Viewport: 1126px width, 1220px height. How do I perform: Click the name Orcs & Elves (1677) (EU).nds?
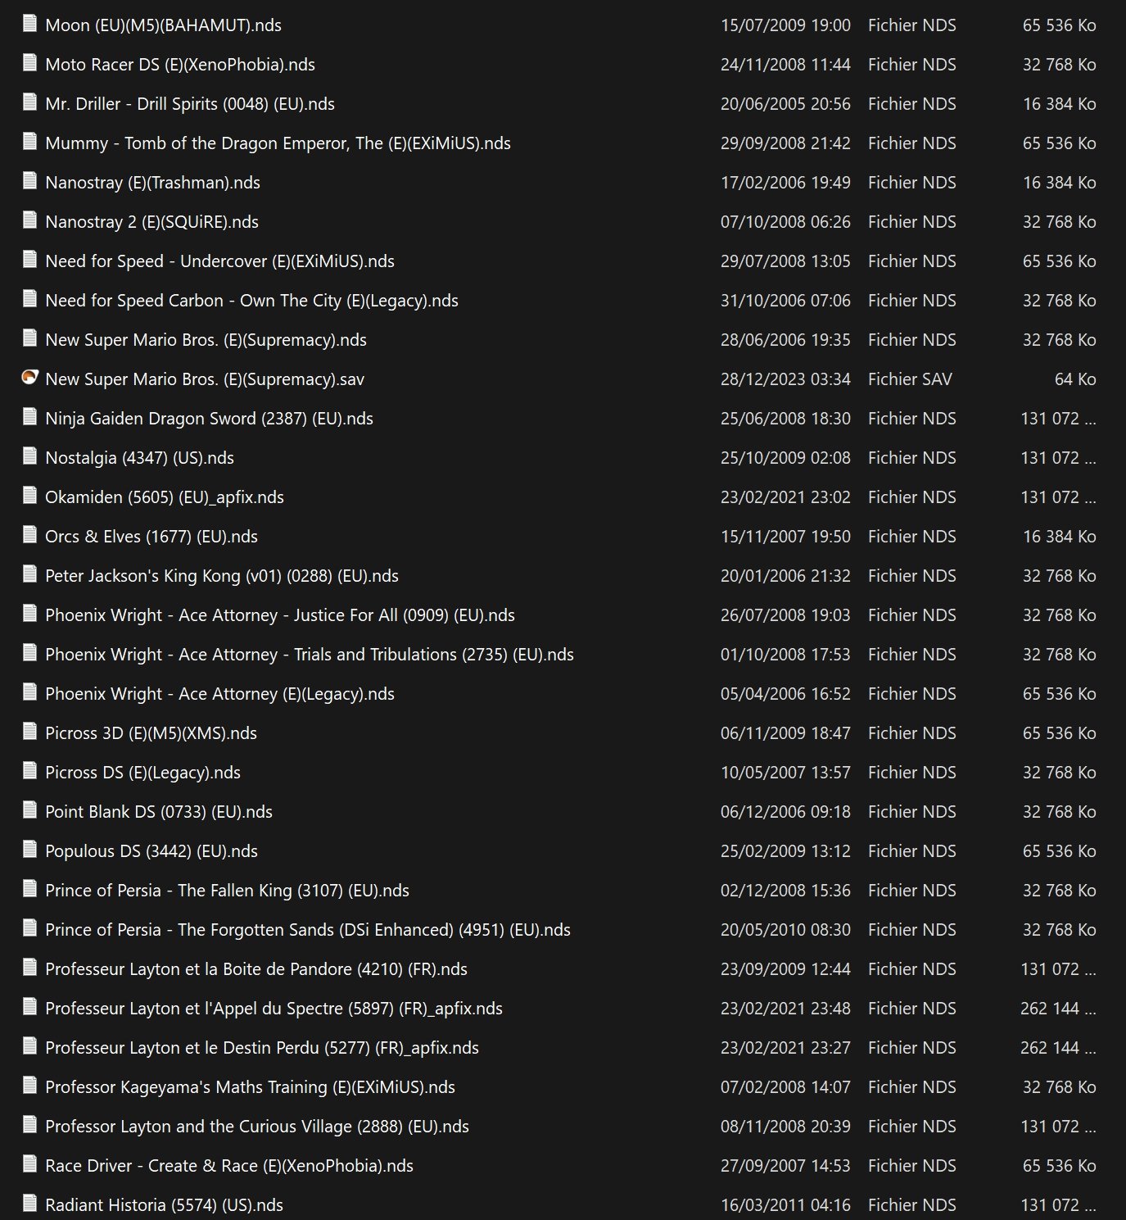click(x=151, y=537)
